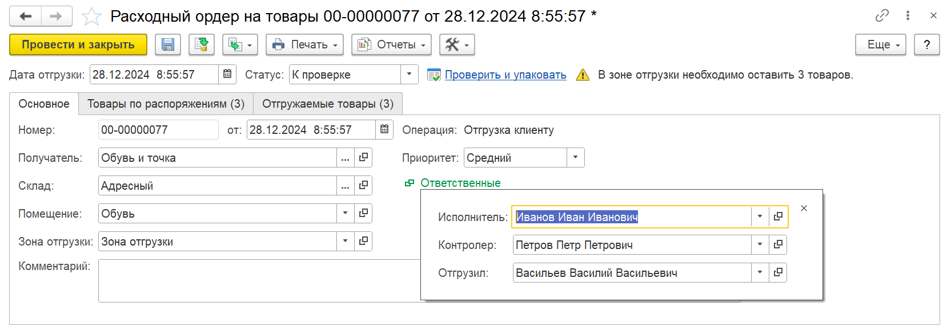Add document to favorites star
947x331 pixels.
[91, 17]
